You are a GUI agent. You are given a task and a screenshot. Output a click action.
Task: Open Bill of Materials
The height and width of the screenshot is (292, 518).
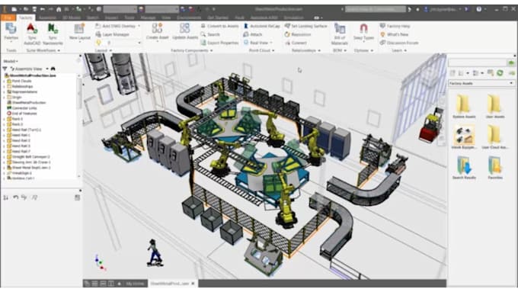pyautogui.click(x=339, y=29)
